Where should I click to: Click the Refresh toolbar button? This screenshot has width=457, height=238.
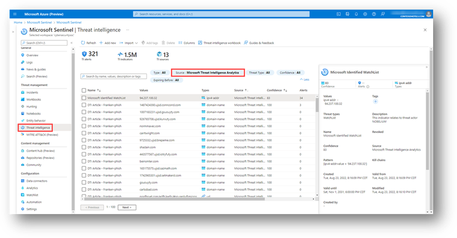[x=89, y=43]
